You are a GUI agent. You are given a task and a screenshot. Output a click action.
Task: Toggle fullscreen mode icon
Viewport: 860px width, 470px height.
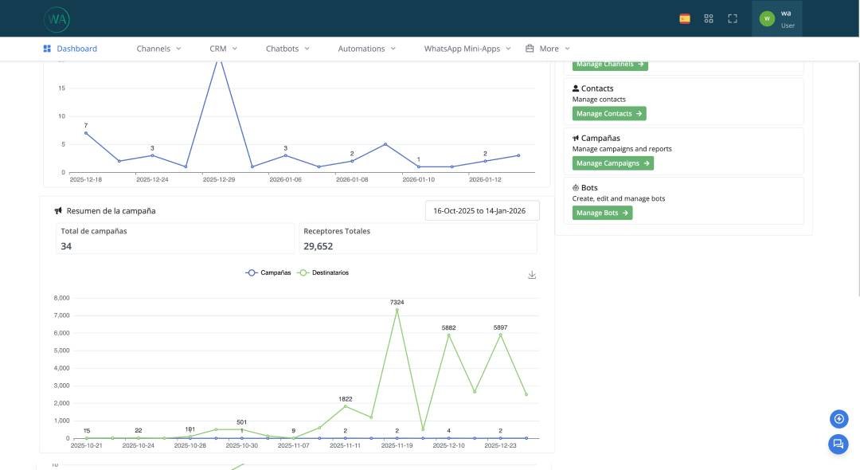[733, 18]
